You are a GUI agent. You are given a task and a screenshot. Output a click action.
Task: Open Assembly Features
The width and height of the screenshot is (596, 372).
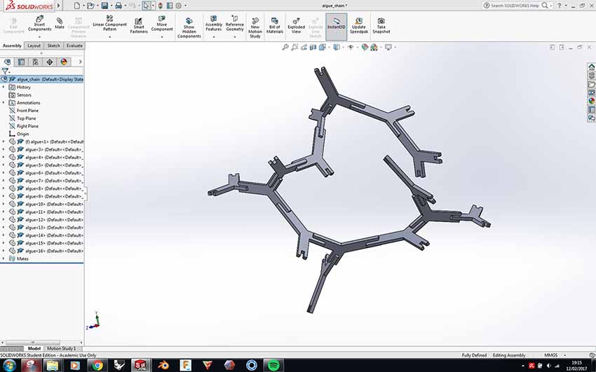pos(214,24)
